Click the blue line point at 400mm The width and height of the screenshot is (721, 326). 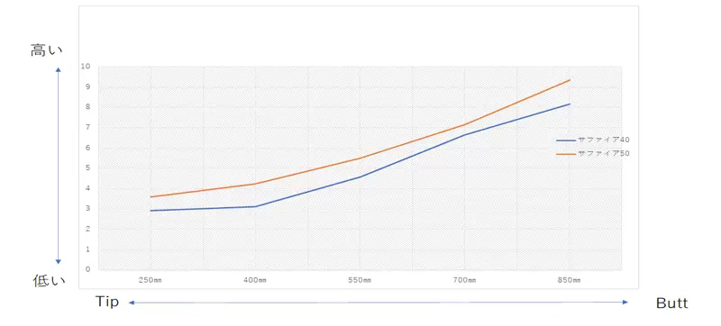coord(256,206)
